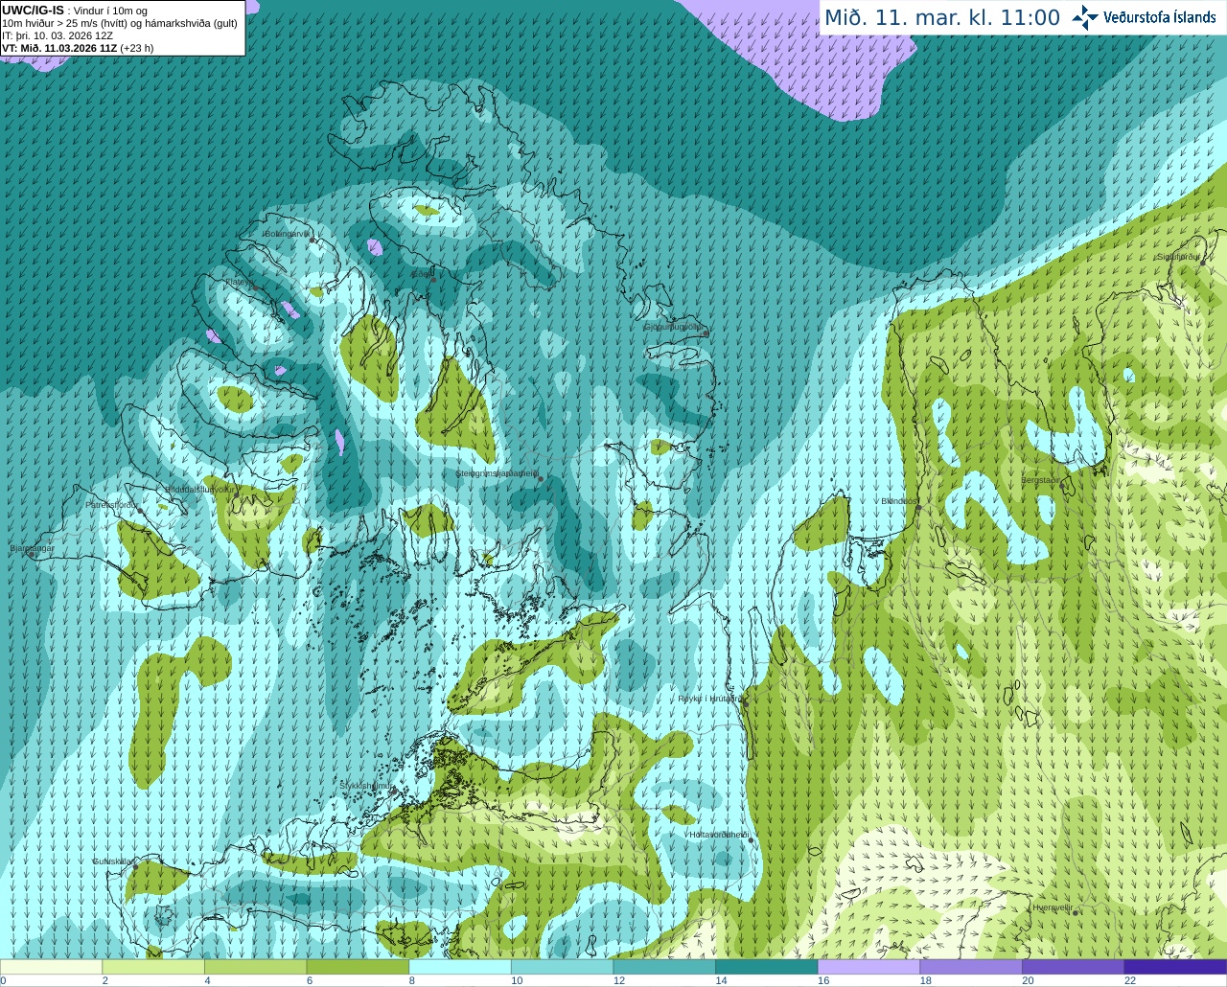Image resolution: width=1227 pixels, height=987 pixels.
Task: Click the Stykkishólmur station label
Action: (366, 786)
